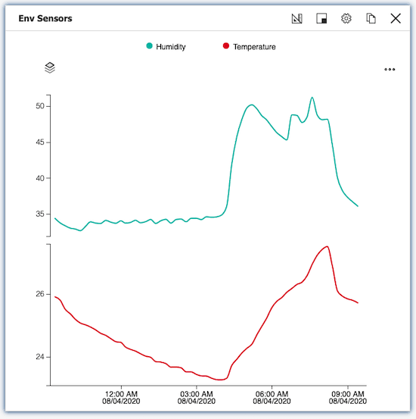Click the copy widget icon

point(371,19)
